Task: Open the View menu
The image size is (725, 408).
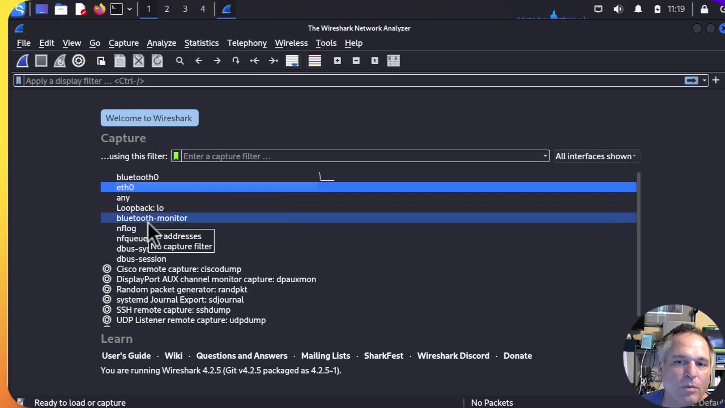Action: coord(71,43)
